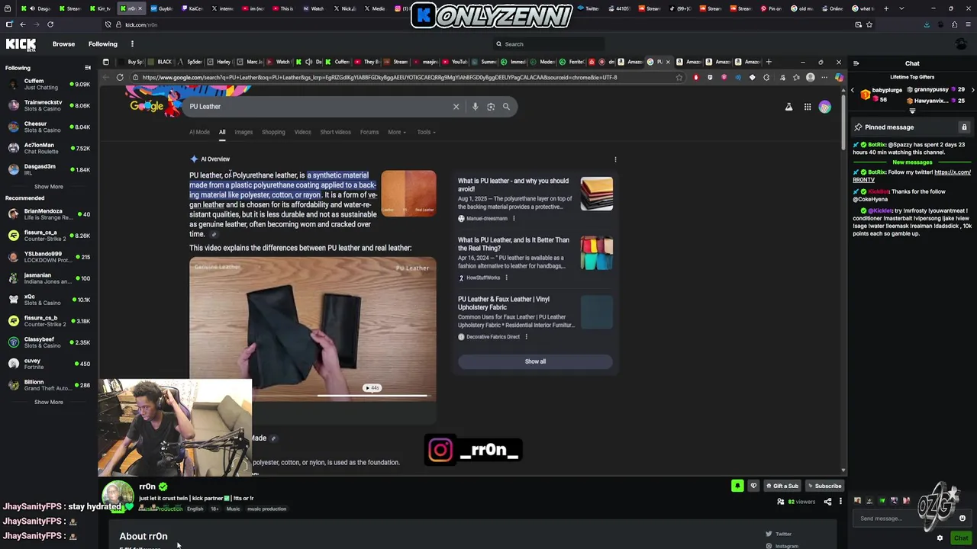
Task: Open Cheesur channel in sidebar
Action: [47, 127]
